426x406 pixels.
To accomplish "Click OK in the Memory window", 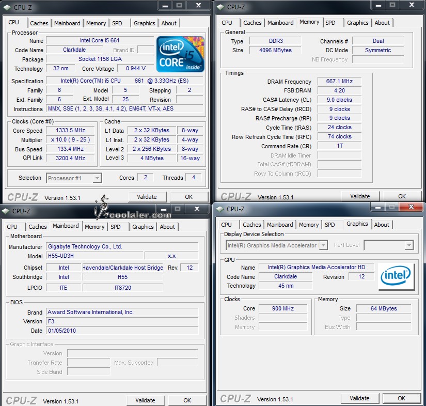I will 402,196.
